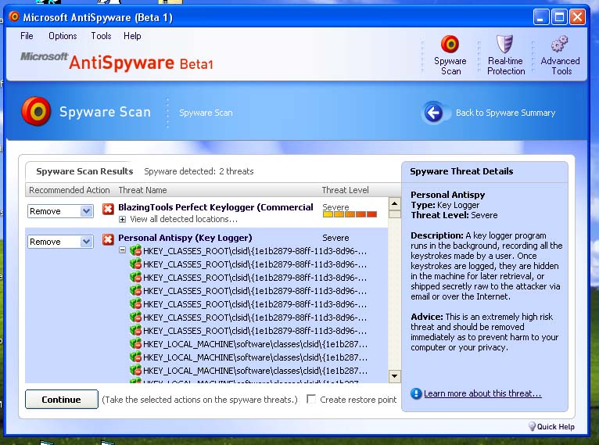Click the Back to Spyware Summary arrow

tap(433, 113)
